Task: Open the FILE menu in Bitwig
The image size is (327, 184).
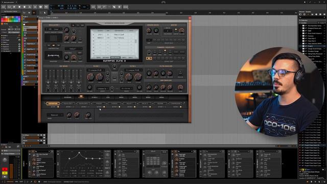Action: pos(4,7)
